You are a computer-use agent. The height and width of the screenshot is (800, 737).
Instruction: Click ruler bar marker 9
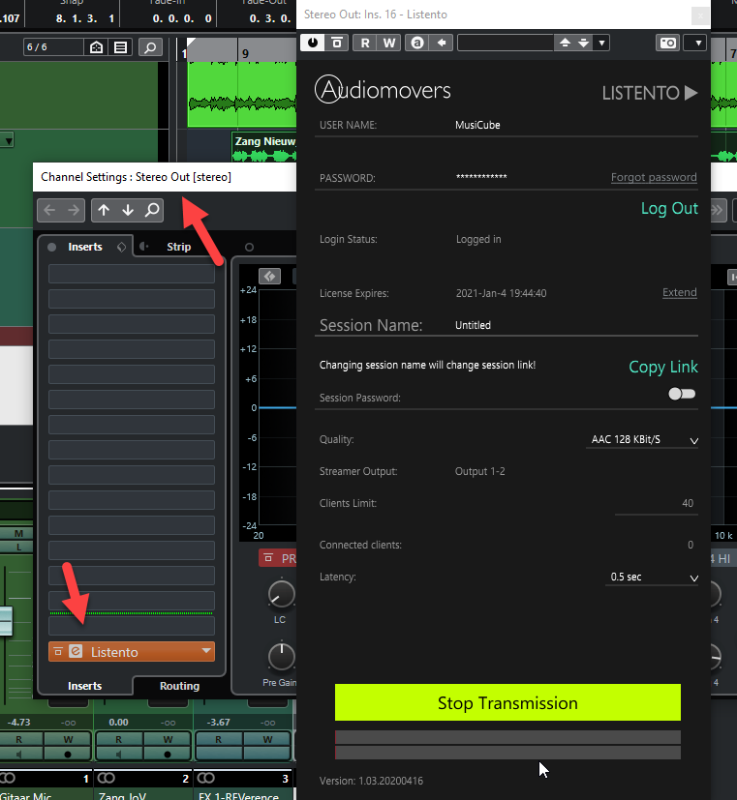246,53
